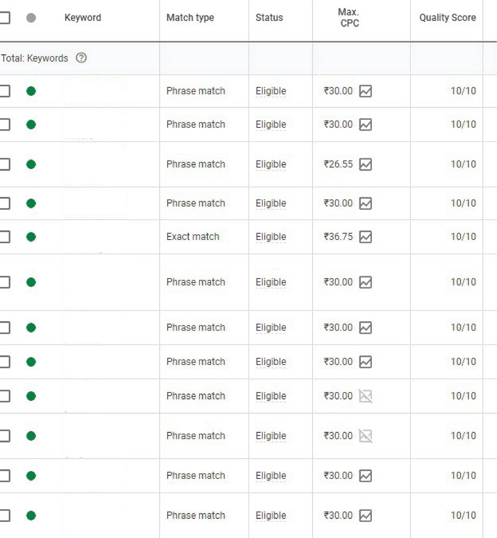Click green status dot in ₹26.55 row
Viewport: 497px width, 538px height.
pyautogui.click(x=31, y=164)
